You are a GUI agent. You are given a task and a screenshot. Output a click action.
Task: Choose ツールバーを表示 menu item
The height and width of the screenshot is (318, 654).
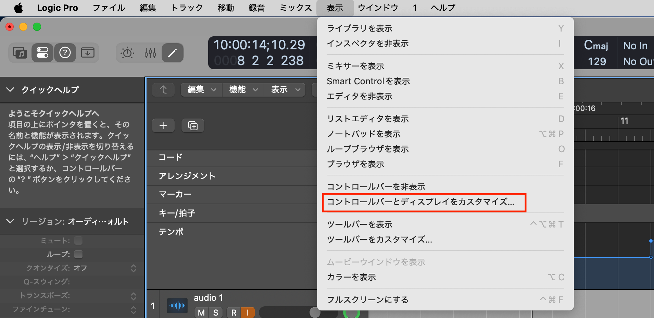445,224
